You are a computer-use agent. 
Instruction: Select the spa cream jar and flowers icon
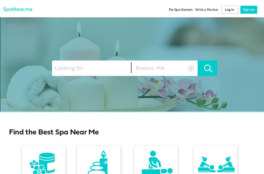tap(43, 163)
